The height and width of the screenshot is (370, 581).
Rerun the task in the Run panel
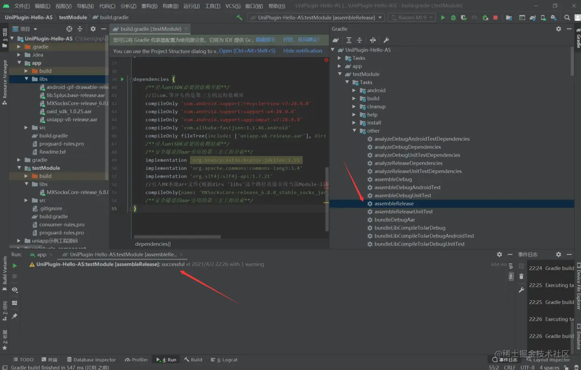pos(15,266)
